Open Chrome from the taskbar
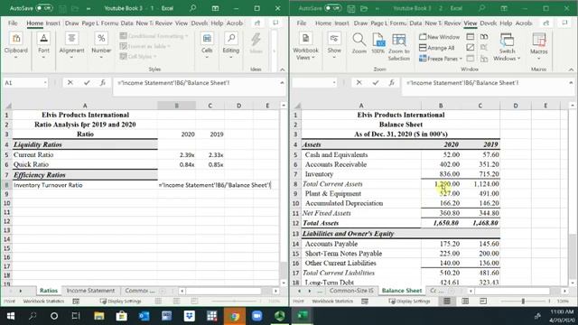The width and height of the screenshot is (578, 325). (234, 316)
